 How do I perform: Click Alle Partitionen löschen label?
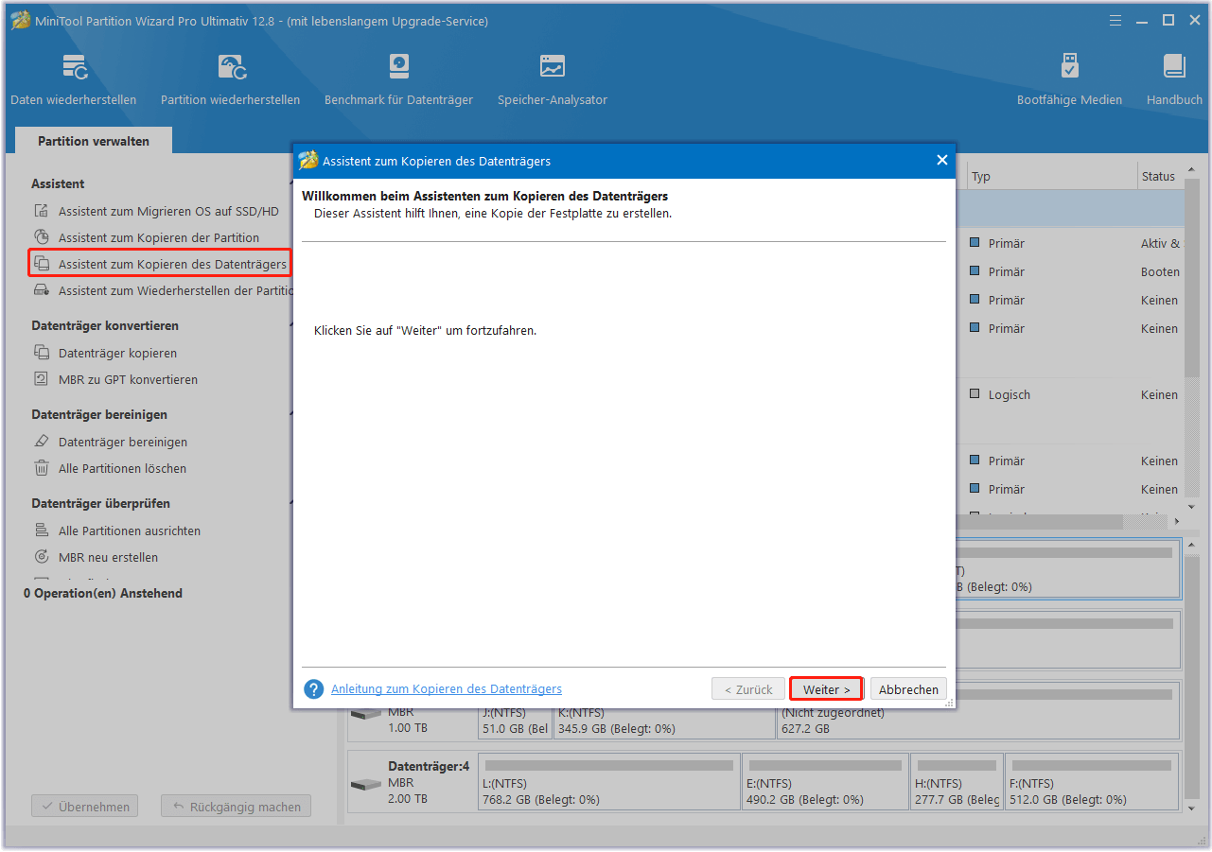tap(122, 468)
